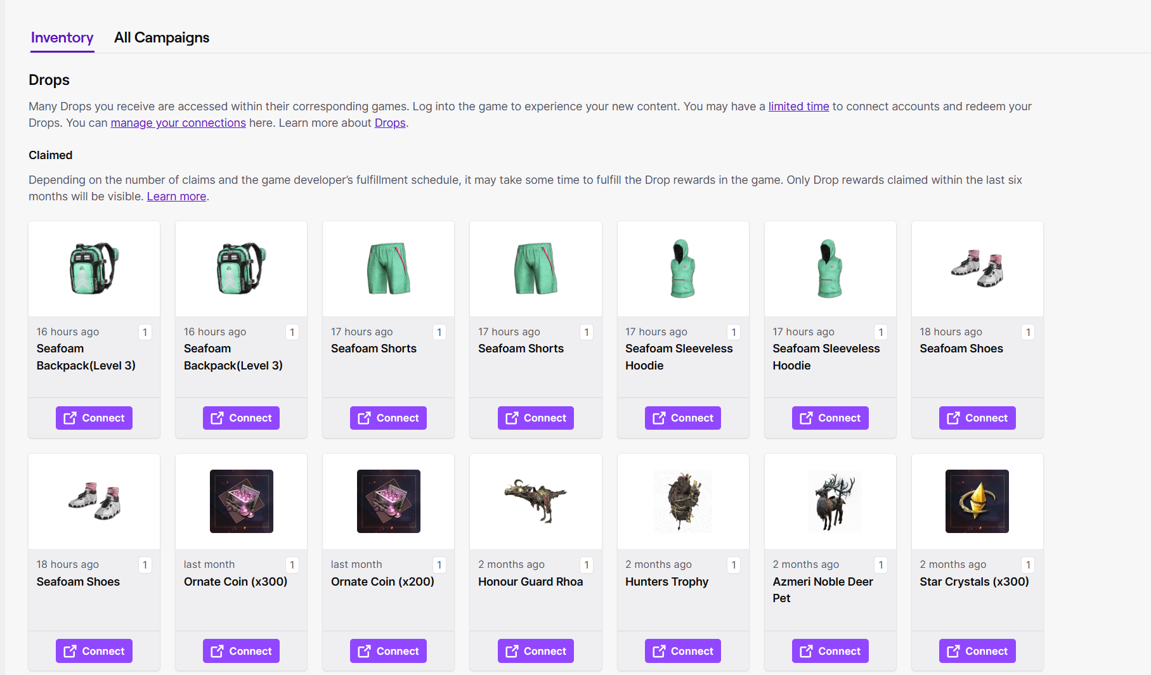
Task: Click the first Seafoam Shorts image
Action: (x=389, y=269)
